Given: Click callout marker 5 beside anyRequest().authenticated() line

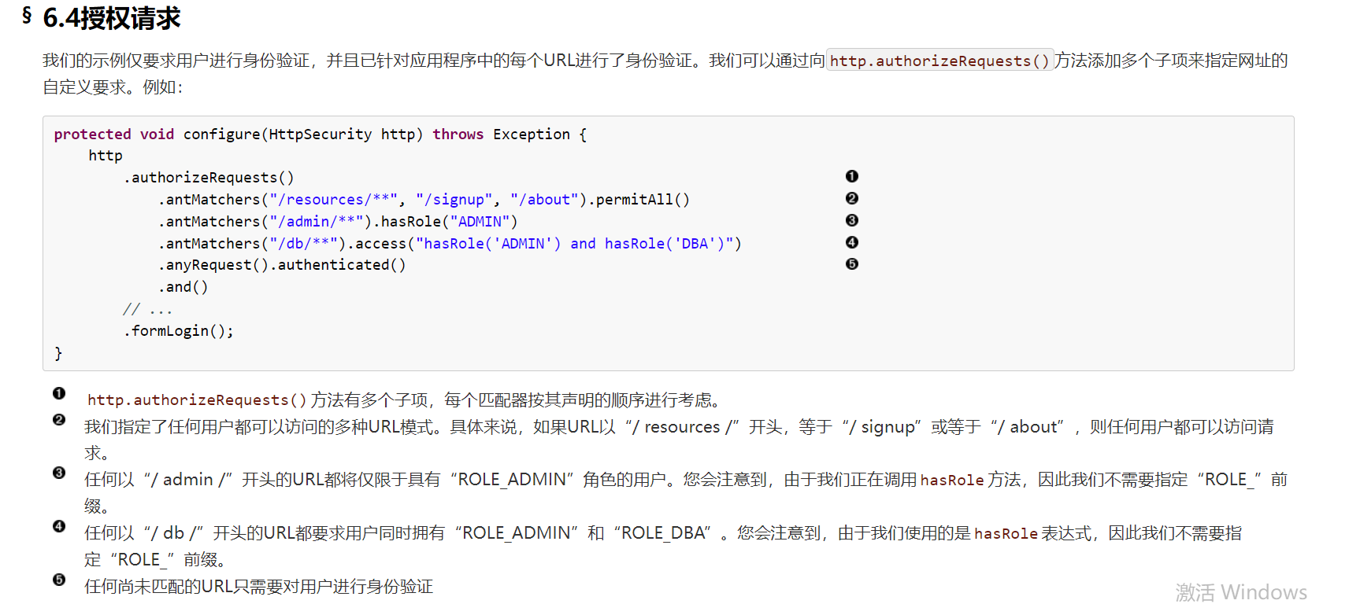Looking at the screenshot, I should 851,264.
